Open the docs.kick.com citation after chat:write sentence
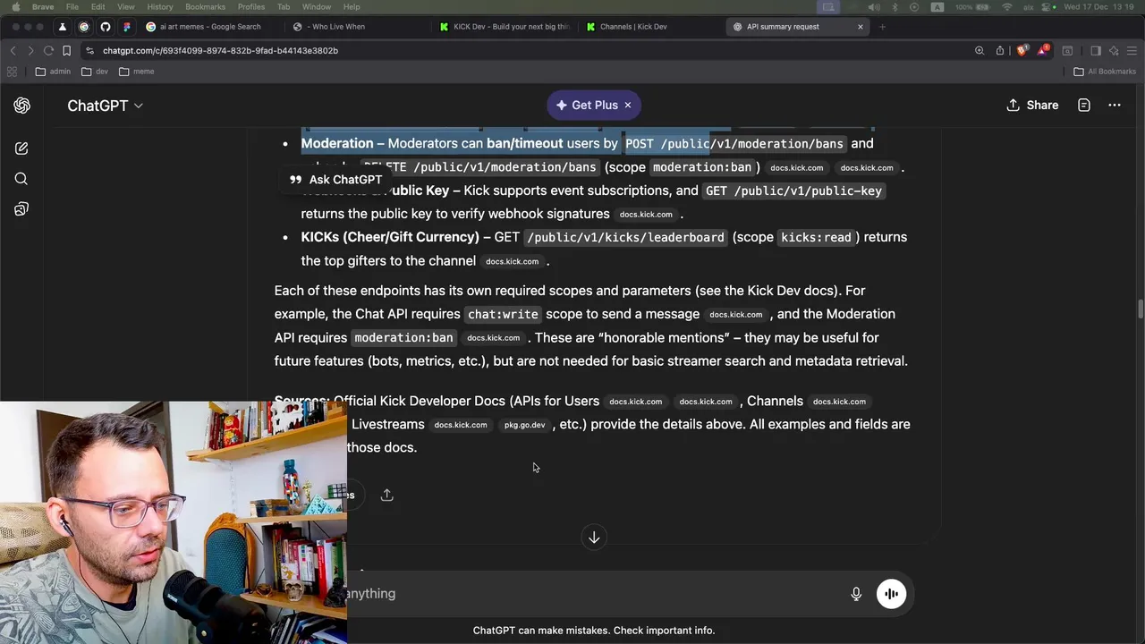 coord(735,315)
